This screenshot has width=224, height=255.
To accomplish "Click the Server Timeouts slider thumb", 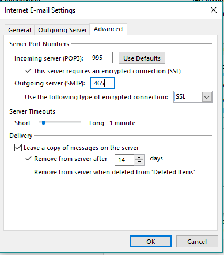I will (43, 123).
